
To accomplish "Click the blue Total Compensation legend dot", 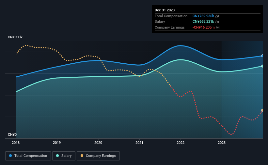I will pos(10,156).
